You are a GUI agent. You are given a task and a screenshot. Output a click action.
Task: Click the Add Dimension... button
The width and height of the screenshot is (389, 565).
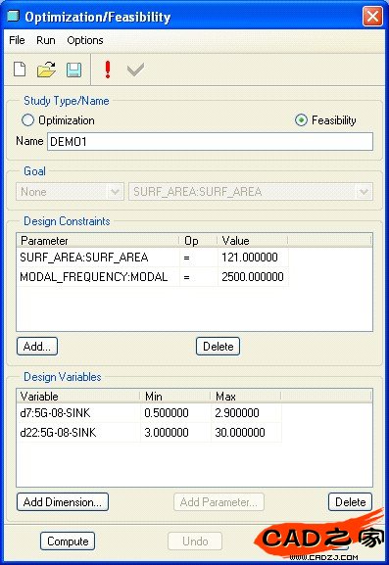pyautogui.click(x=63, y=502)
